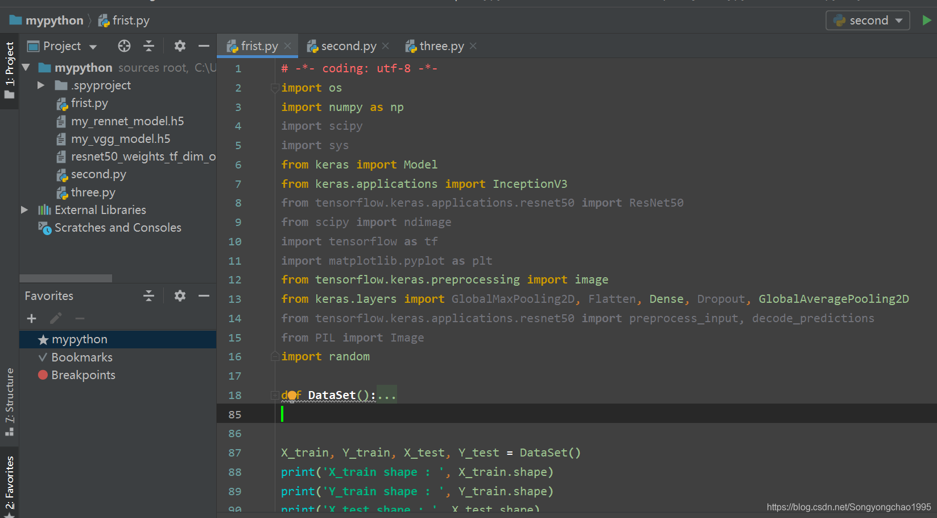Click 'GlobalAveragePooling2D' on line 13
The width and height of the screenshot is (937, 518).
click(833, 299)
